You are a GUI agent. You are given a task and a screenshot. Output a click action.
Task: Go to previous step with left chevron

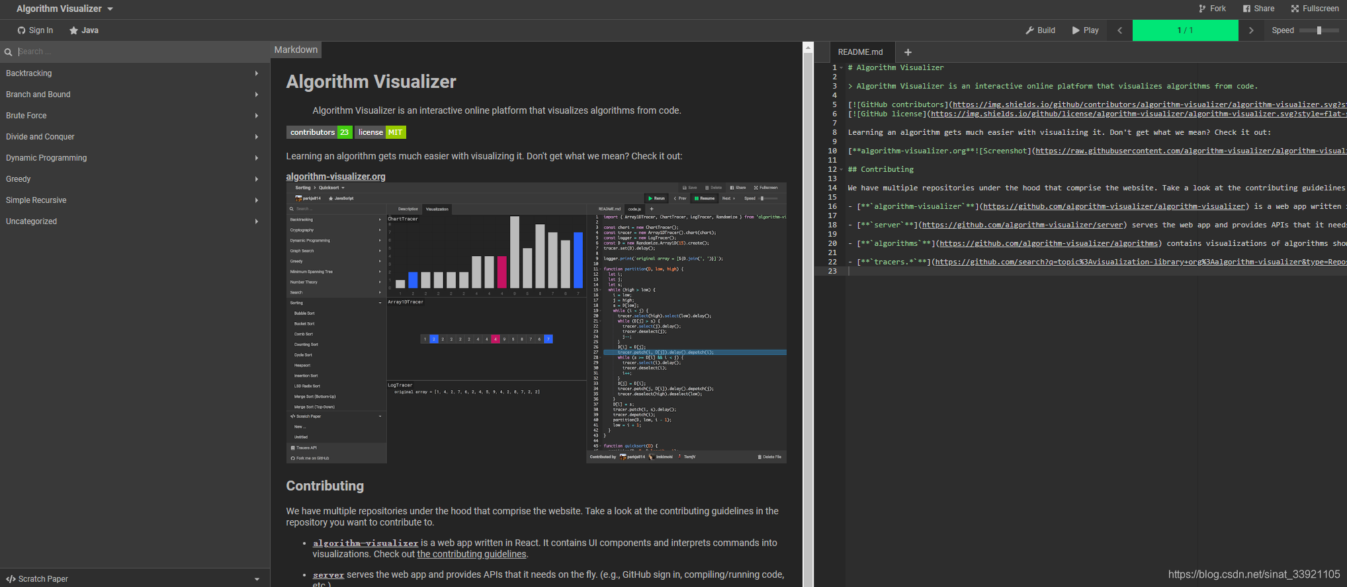click(1119, 30)
